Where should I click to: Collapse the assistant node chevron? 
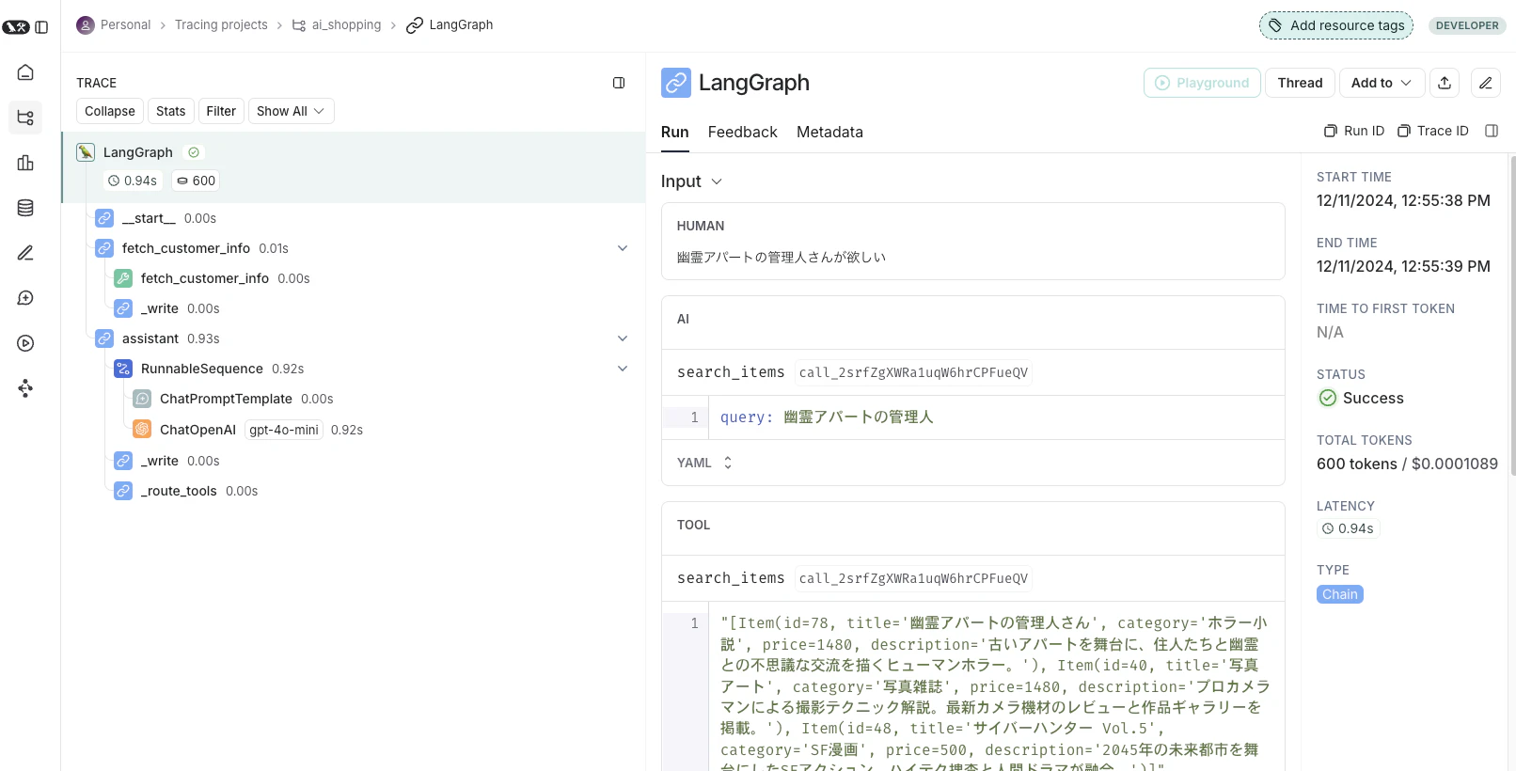tap(622, 338)
